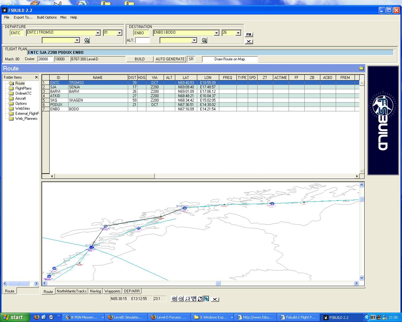Click the cruise altitude 28000 field
This screenshot has width=402, height=322.
(x=45, y=59)
